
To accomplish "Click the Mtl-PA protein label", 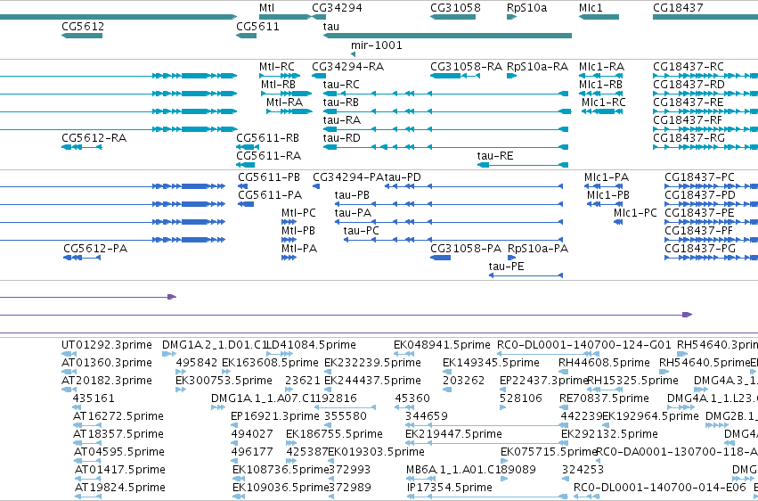I will click(x=299, y=249).
